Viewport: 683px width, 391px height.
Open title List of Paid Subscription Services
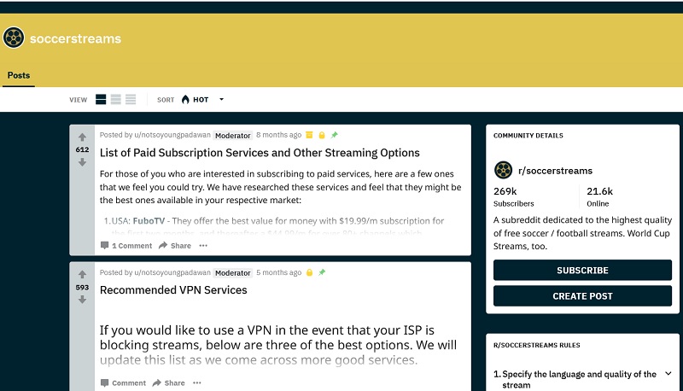260,153
